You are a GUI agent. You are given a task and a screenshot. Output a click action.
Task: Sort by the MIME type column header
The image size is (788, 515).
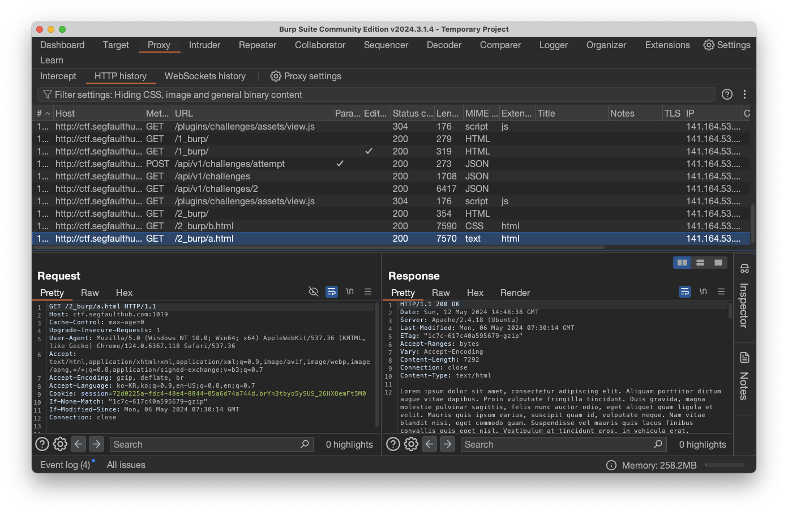click(x=481, y=113)
